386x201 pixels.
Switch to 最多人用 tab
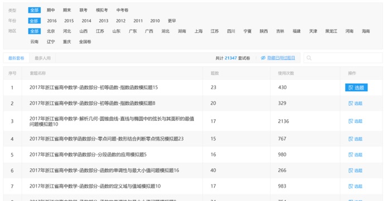click(x=42, y=58)
